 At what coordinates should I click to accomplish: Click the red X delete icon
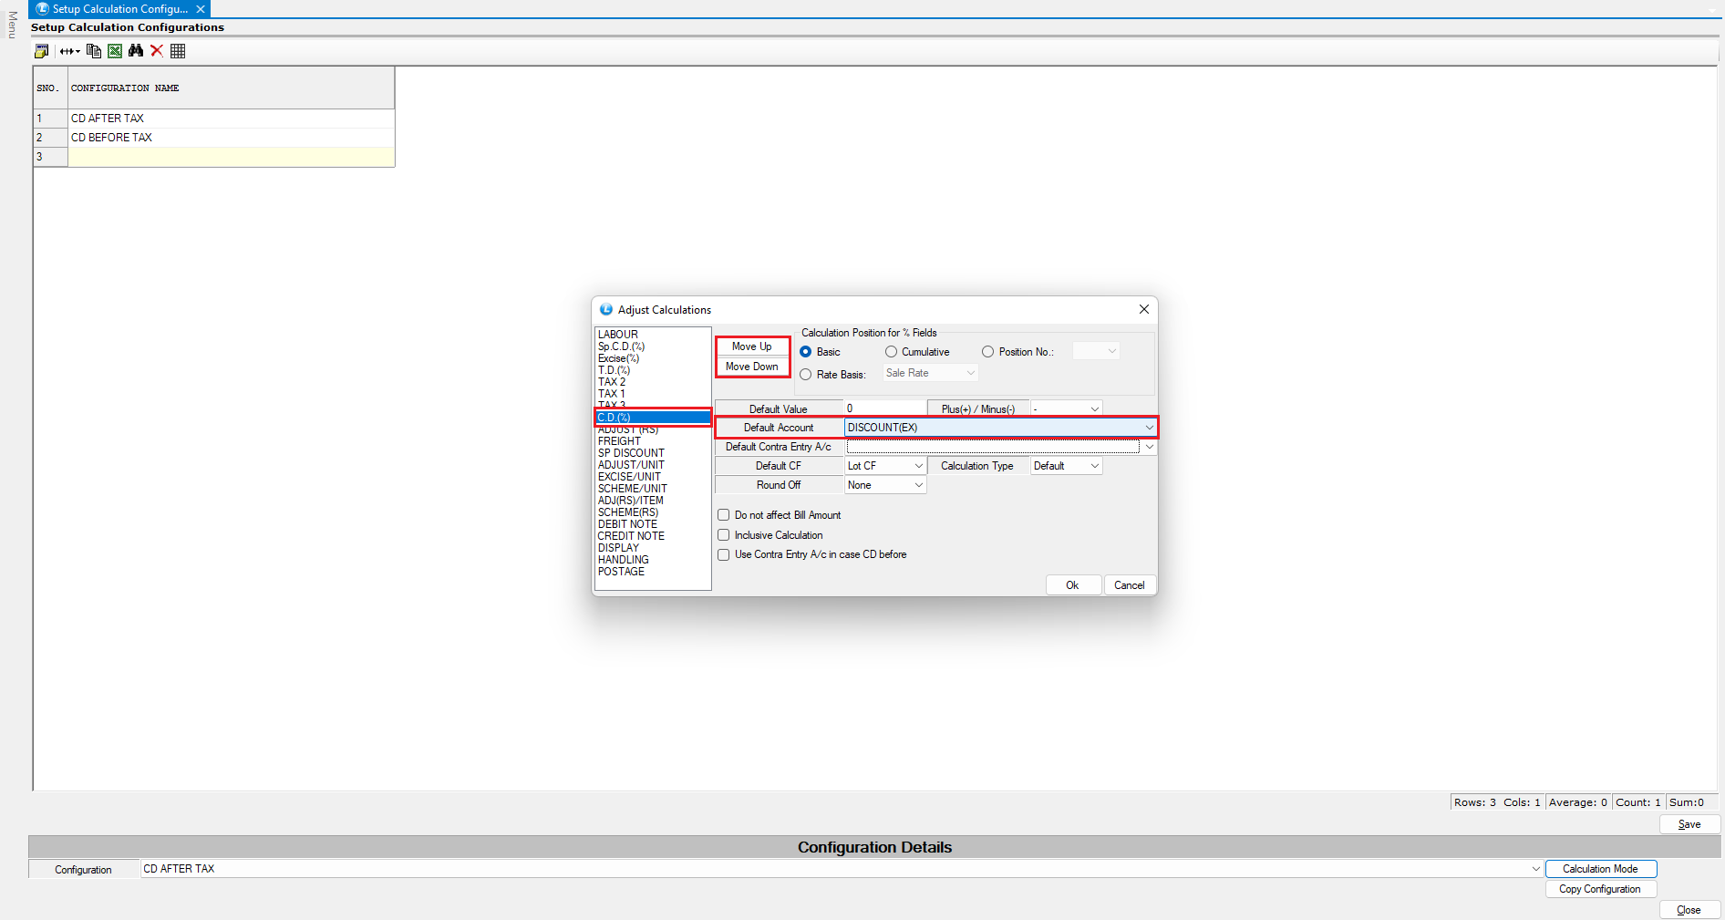[x=157, y=51]
